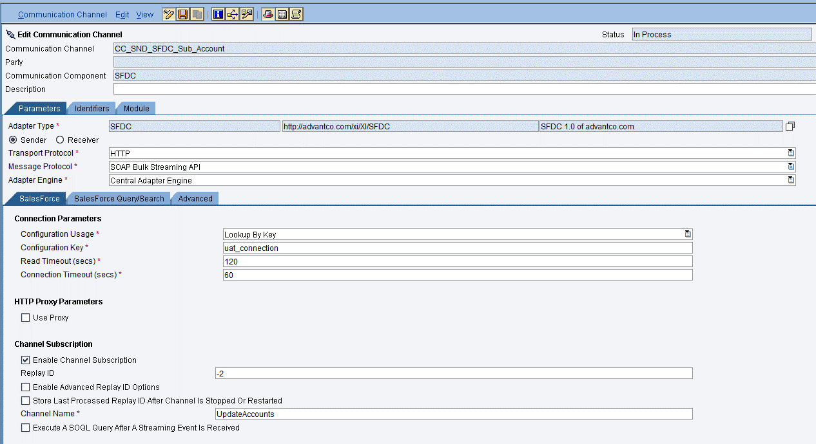
Task: Click the Switch Between Display and Edit icon
Action: [169, 14]
